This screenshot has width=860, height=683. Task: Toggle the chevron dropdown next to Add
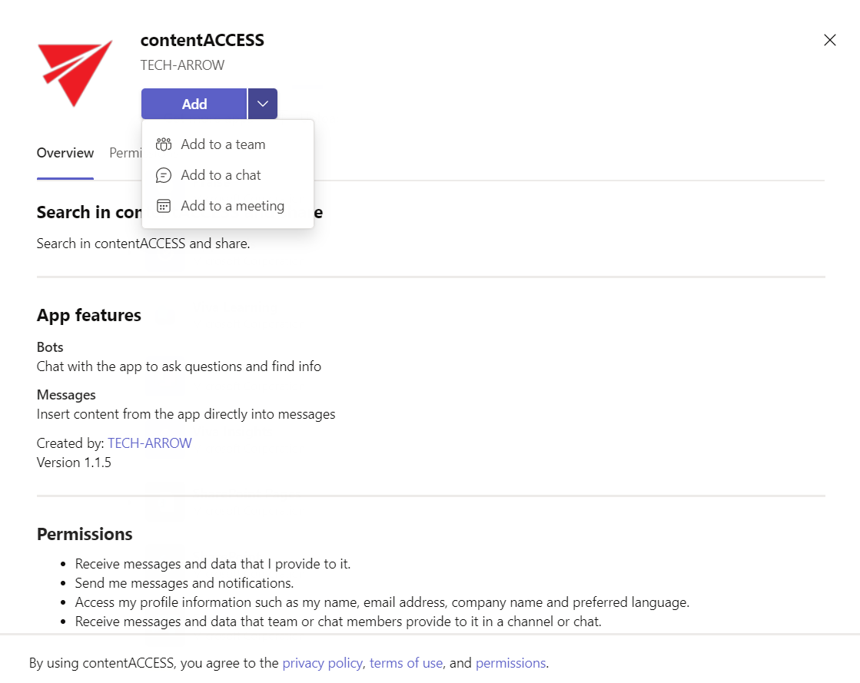pyautogui.click(x=263, y=104)
